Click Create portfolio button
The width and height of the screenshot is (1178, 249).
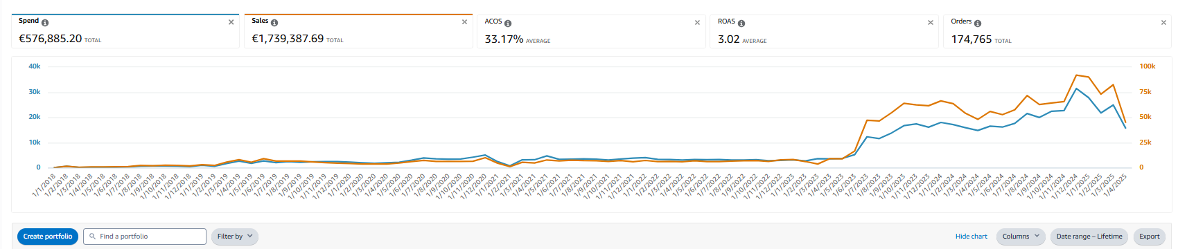(48, 237)
